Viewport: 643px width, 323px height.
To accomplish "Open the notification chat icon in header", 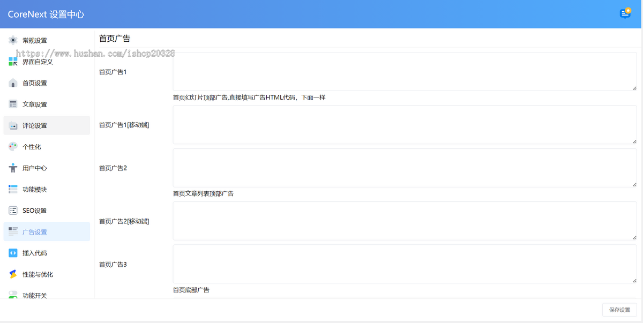I will click(625, 13).
